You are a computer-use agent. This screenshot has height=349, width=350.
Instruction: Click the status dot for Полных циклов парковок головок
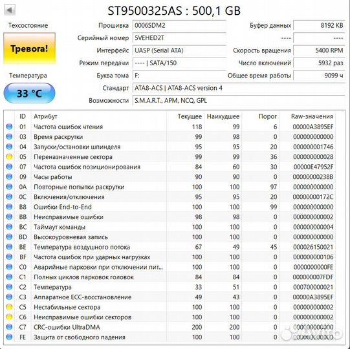[9, 277]
